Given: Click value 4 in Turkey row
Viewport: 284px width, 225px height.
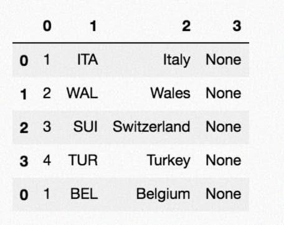Looking at the screenshot, I should [x=47, y=160].
